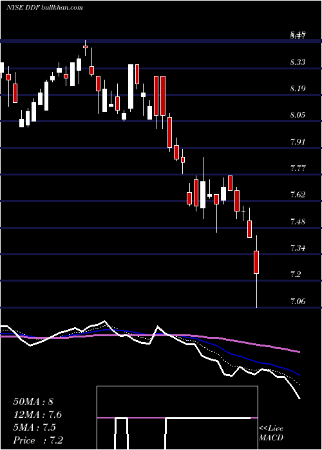This screenshot has width=322, height=450.
Task: Click the 12MA : 7.6 reading
Action: pos(37,415)
